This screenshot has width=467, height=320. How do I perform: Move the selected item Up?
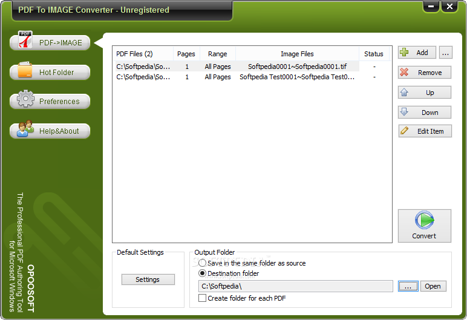point(425,93)
